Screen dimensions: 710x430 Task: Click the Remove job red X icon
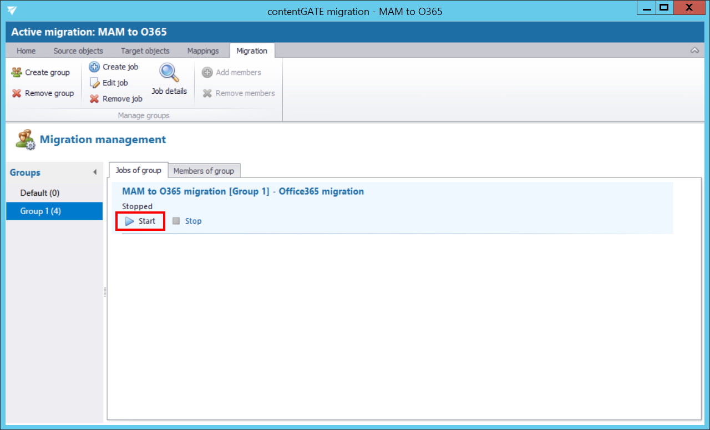point(94,99)
